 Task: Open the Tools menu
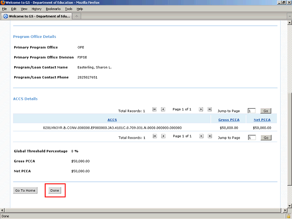68,9
